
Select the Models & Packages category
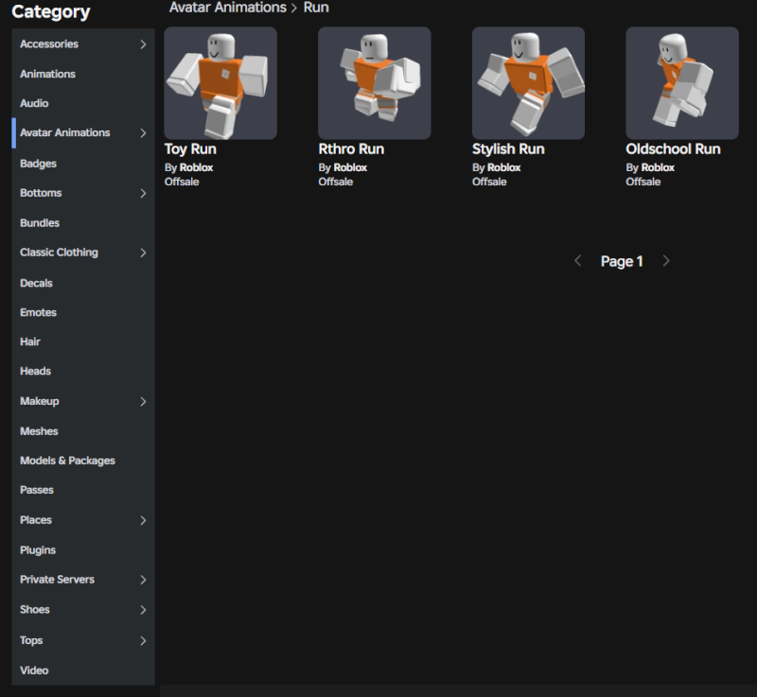click(83, 461)
